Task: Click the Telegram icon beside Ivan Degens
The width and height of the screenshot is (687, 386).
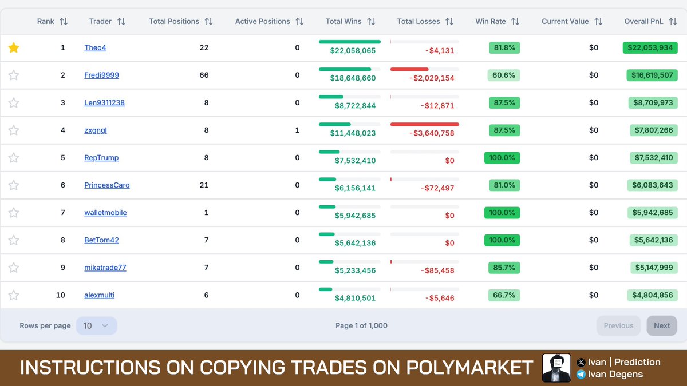Action: pyautogui.click(x=581, y=375)
